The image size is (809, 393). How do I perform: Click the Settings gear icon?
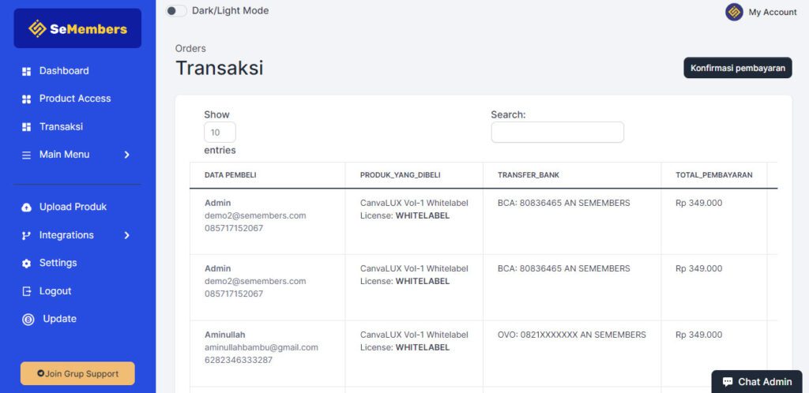coord(26,264)
